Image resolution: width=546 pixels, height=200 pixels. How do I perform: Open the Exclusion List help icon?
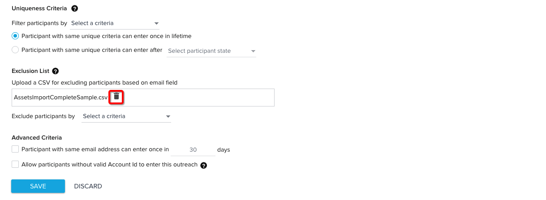pyautogui.click(x=56, y=71)
